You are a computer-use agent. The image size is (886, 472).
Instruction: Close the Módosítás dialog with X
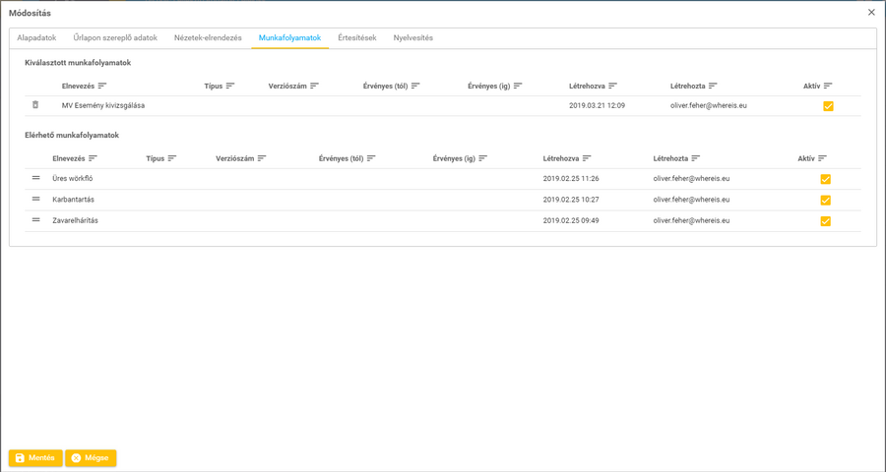tap(871, 13)
